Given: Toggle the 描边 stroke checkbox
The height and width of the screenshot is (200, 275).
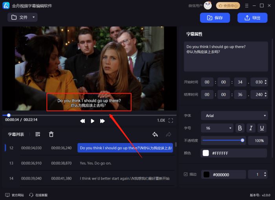Looking at the screenshot, I should pyautogui.click(x=186, y=174).
